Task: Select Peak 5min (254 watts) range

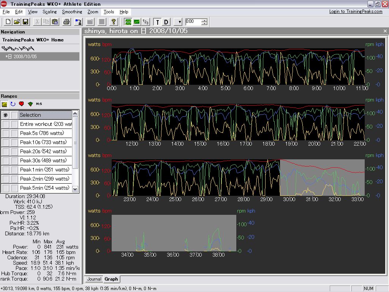Action: pos(45,188)
